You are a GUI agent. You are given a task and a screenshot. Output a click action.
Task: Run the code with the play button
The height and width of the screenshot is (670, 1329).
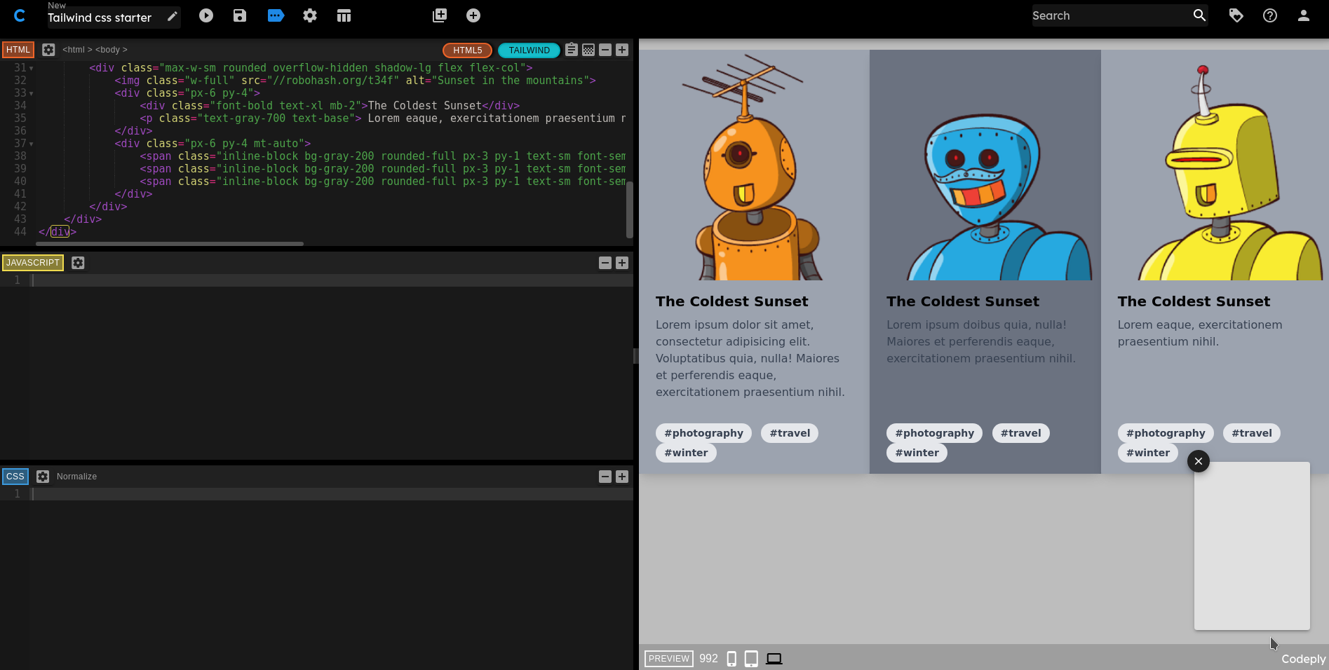[x=205, y=15]
